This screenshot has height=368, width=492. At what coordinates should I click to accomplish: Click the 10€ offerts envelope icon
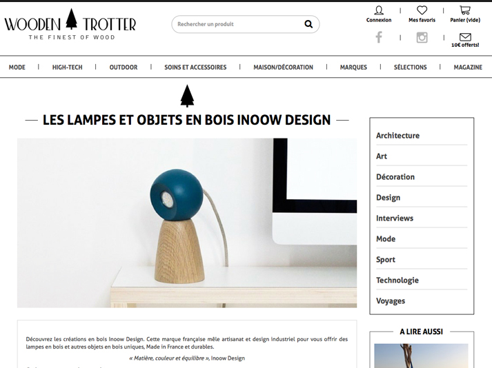click(x=465, y=37)
